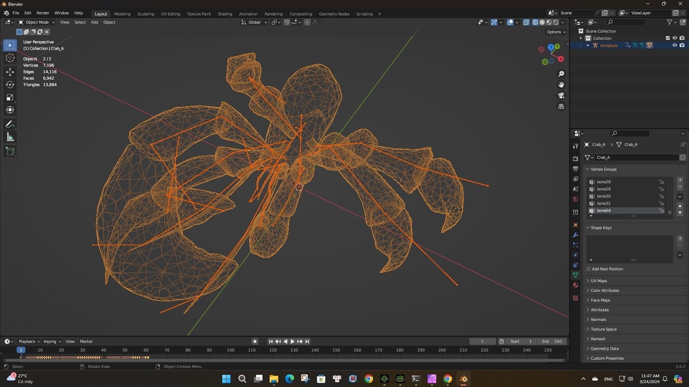Toggle Armature render camera icon
Viewport: 689px width, 387px height.
682,45
